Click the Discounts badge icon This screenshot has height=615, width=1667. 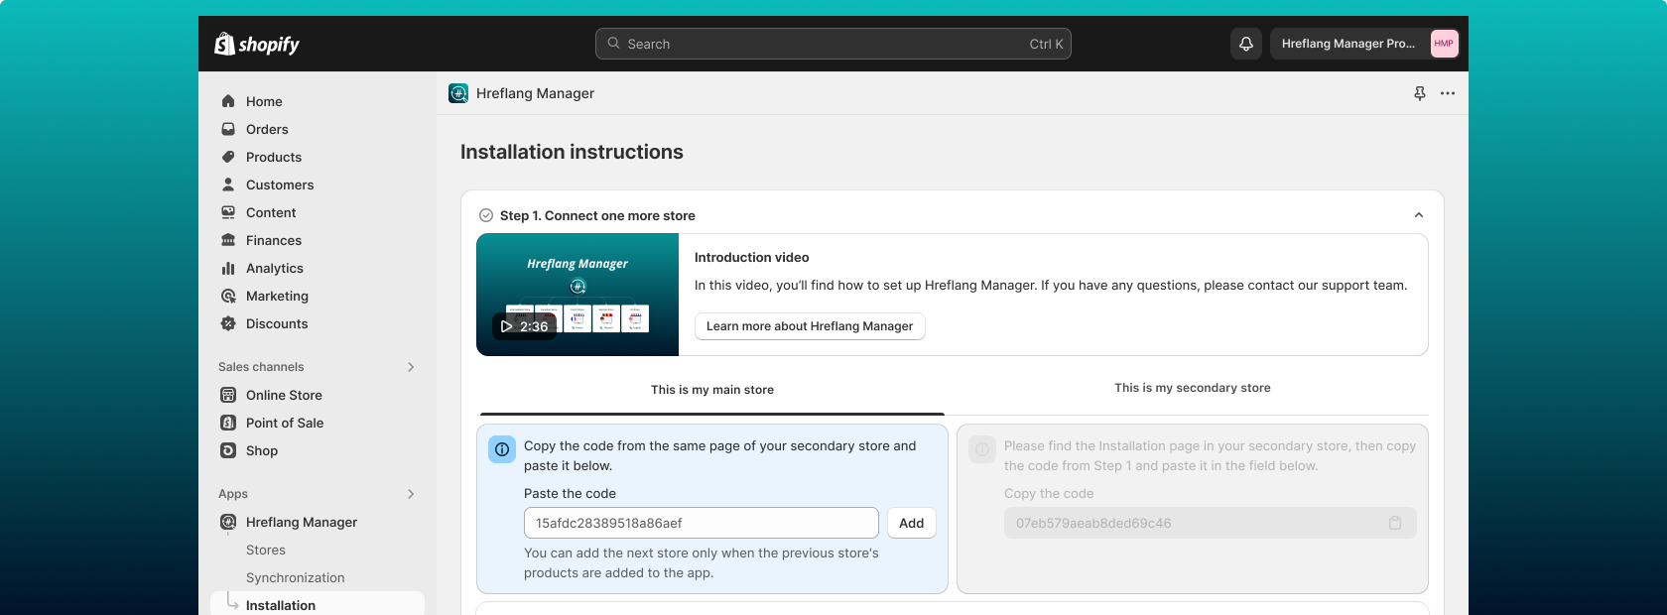pos(228,323)
